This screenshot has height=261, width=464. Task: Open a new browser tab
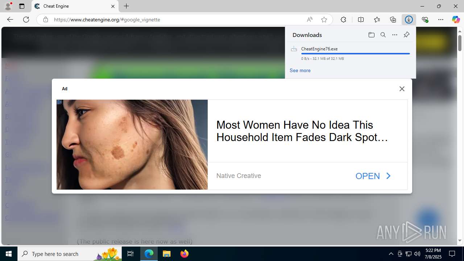coord(126,6)
